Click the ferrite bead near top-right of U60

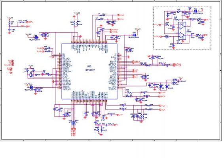coord(134,35)
